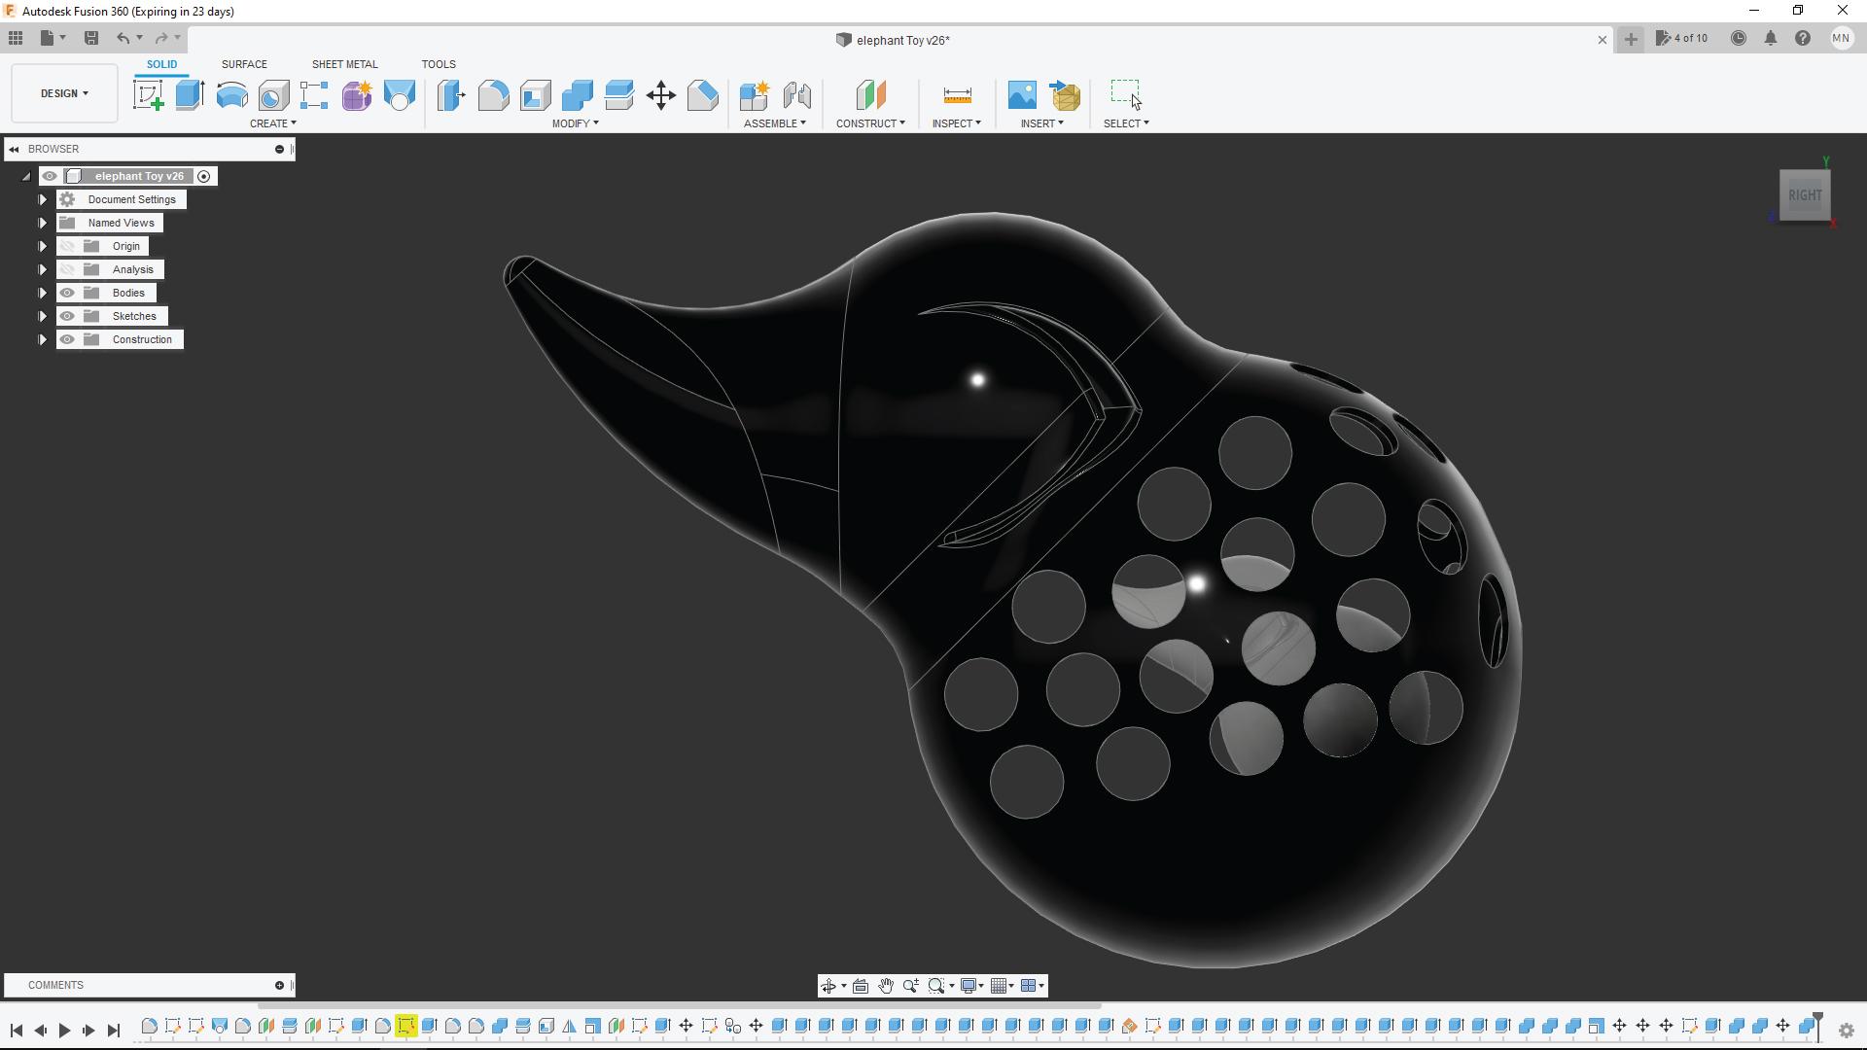Screen dimensions: 1867x1050
Task: Switch to the SURFACE tab
Action: click(244, 64)
